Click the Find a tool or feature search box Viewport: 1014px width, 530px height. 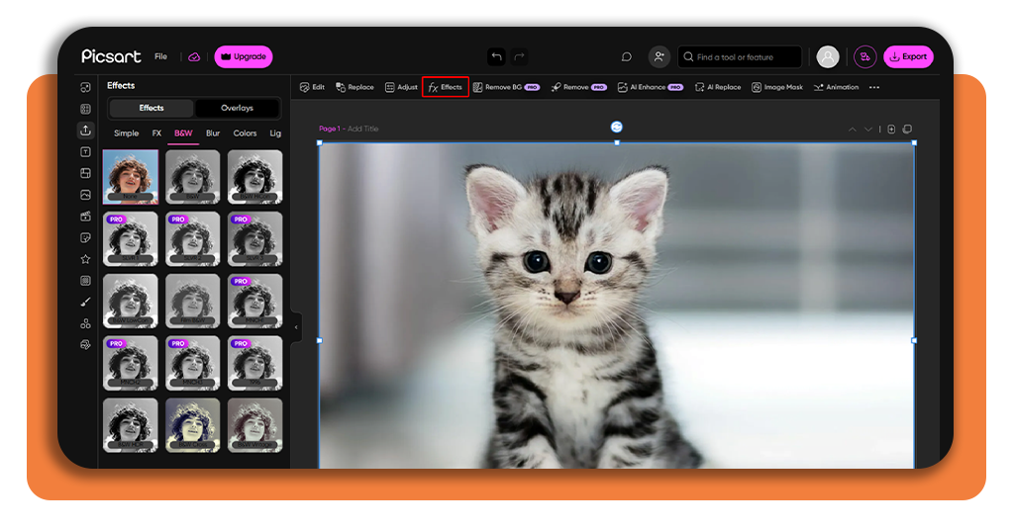pyautogui.click(x=740, y=56)
